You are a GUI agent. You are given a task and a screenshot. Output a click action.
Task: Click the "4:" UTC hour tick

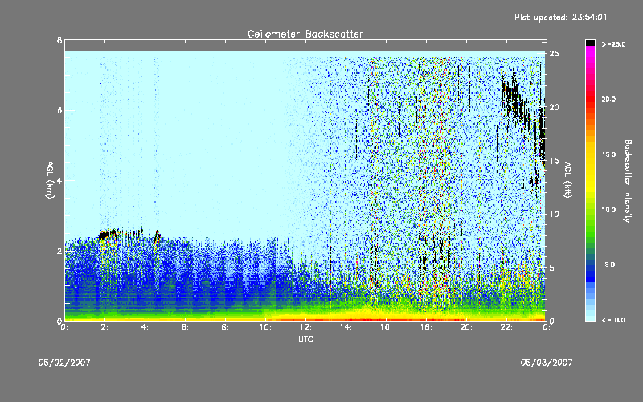(x=145, y=327)
